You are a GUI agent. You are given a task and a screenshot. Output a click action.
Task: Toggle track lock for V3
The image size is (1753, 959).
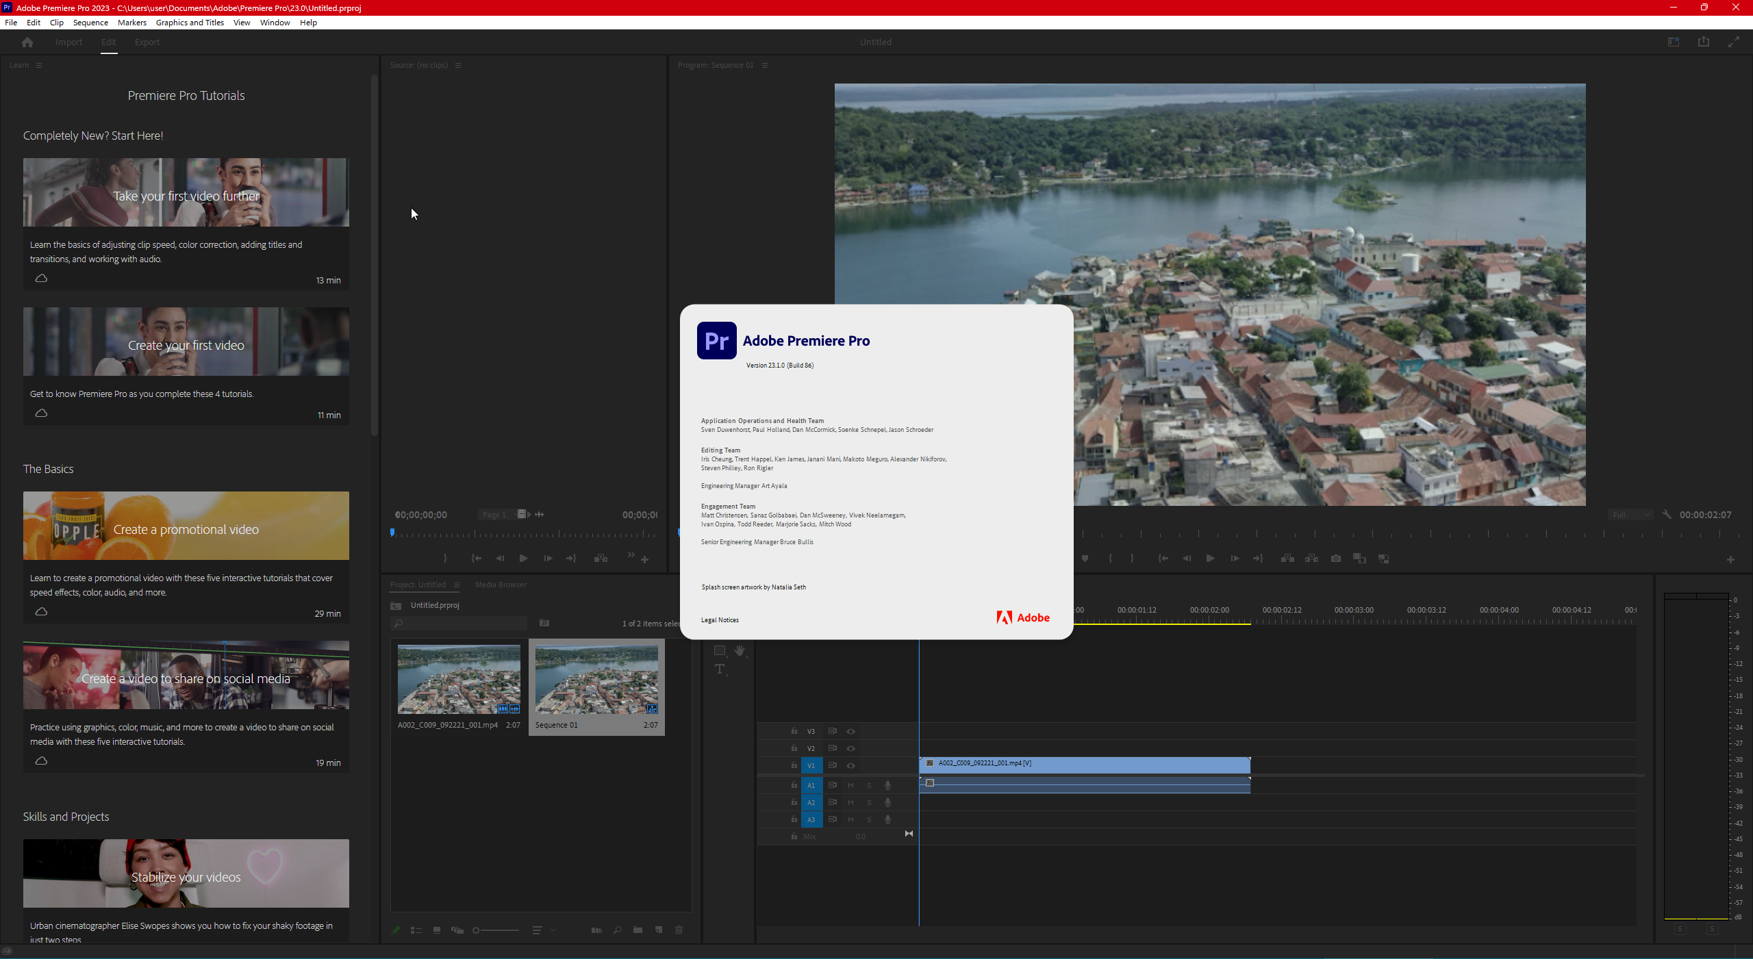click(x=794, y=731)
